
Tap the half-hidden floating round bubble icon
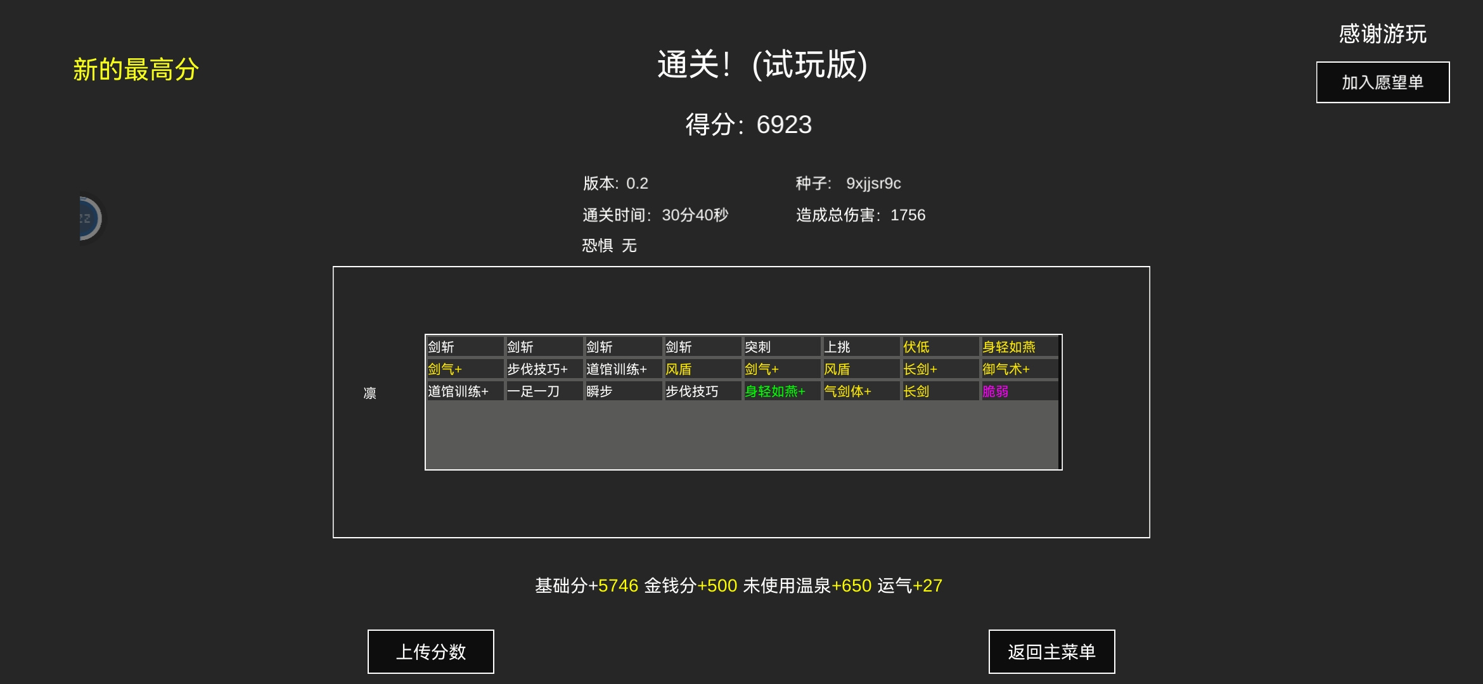tap(90, 218)
